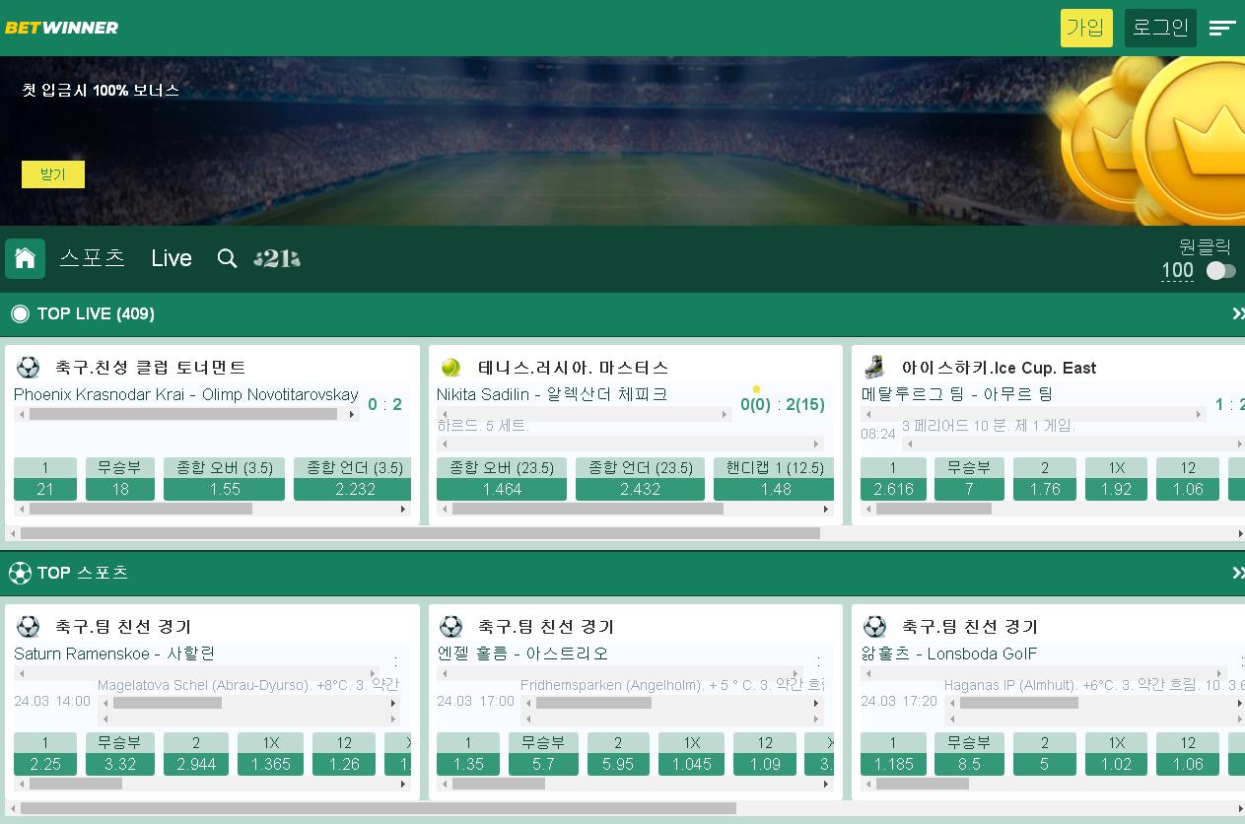
Task: Click the TOP LIVE circle icon
Action: click(20, 314)
